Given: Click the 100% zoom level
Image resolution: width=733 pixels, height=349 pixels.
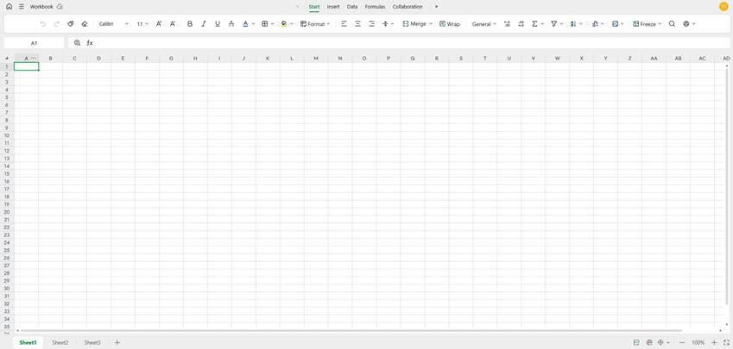Looking at the screenshot, I should coord(698,342).
